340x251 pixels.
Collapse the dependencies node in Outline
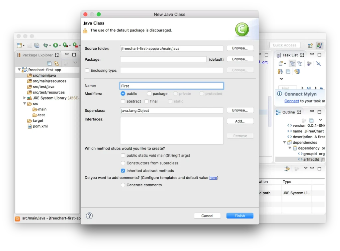click(x=285, y=143)
